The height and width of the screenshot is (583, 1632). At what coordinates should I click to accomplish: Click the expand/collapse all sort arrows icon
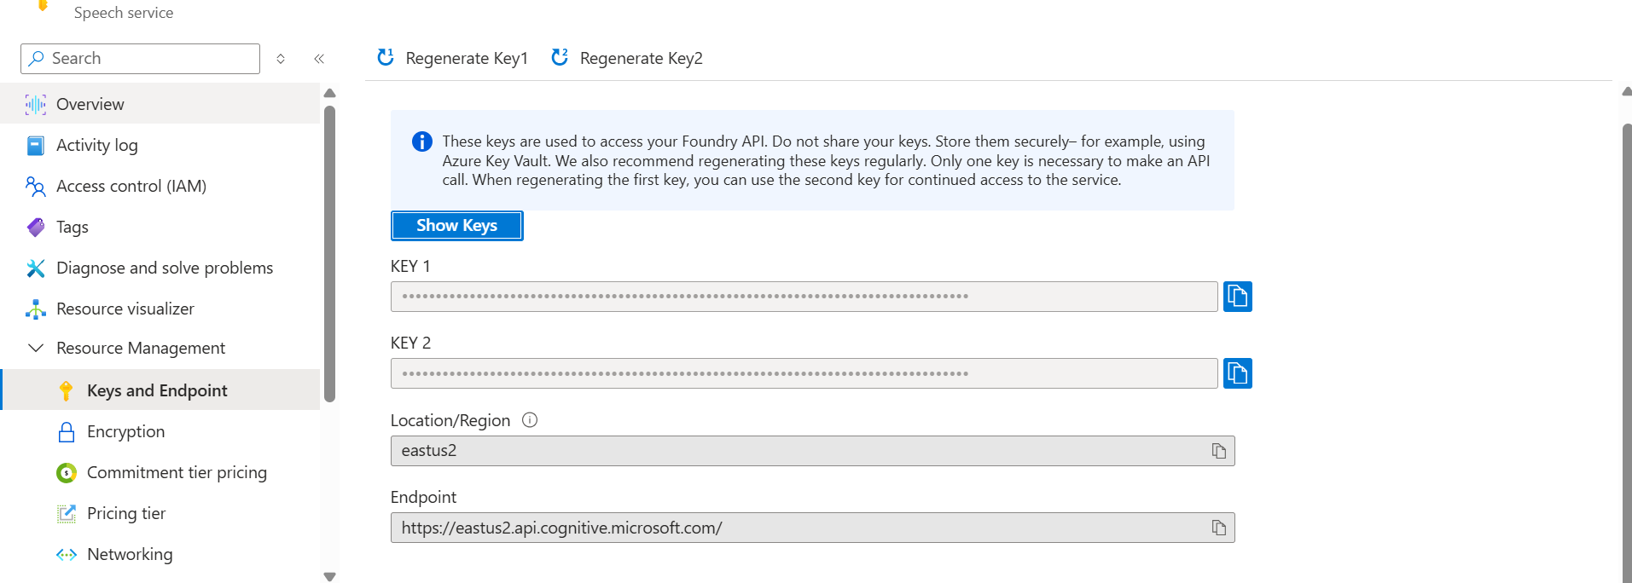click(x=281, y=59)
